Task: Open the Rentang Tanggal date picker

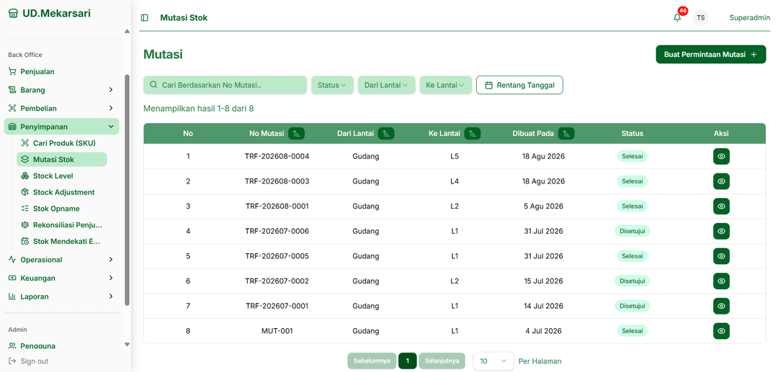Action: point(519,85)
